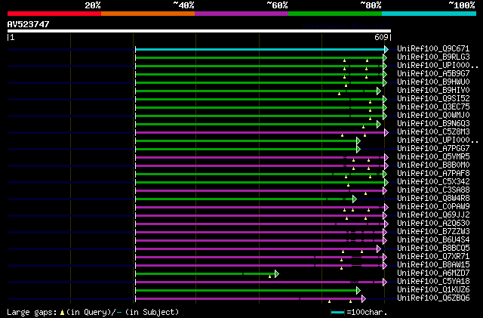The image size is (483, 318).
Task: Select the UniRef100_B8B0M0 label
Action: (433, 165)
